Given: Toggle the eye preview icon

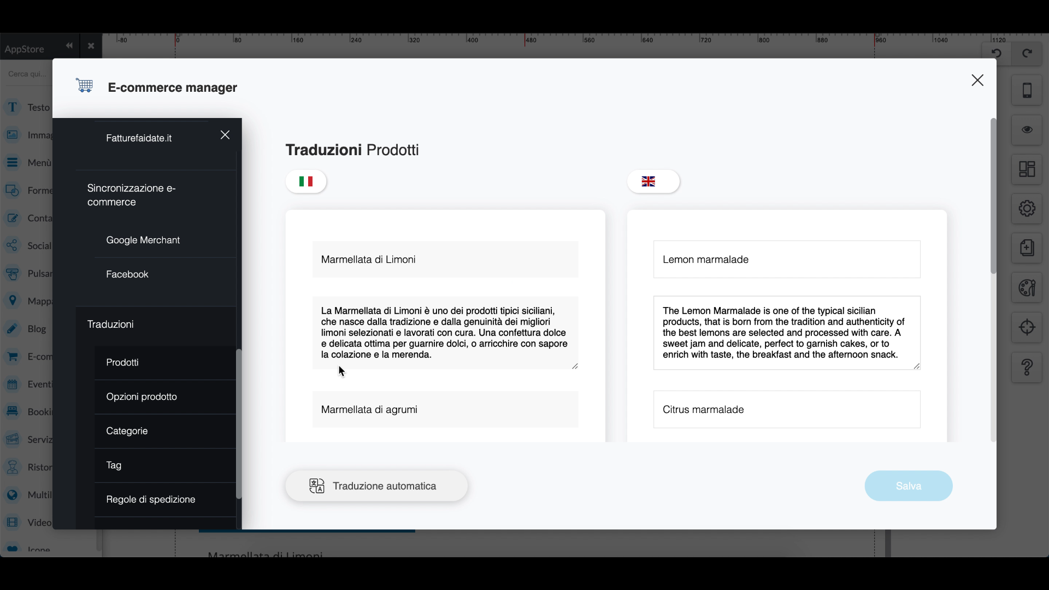Looking at the screenshot, I should coord(1027,130).
